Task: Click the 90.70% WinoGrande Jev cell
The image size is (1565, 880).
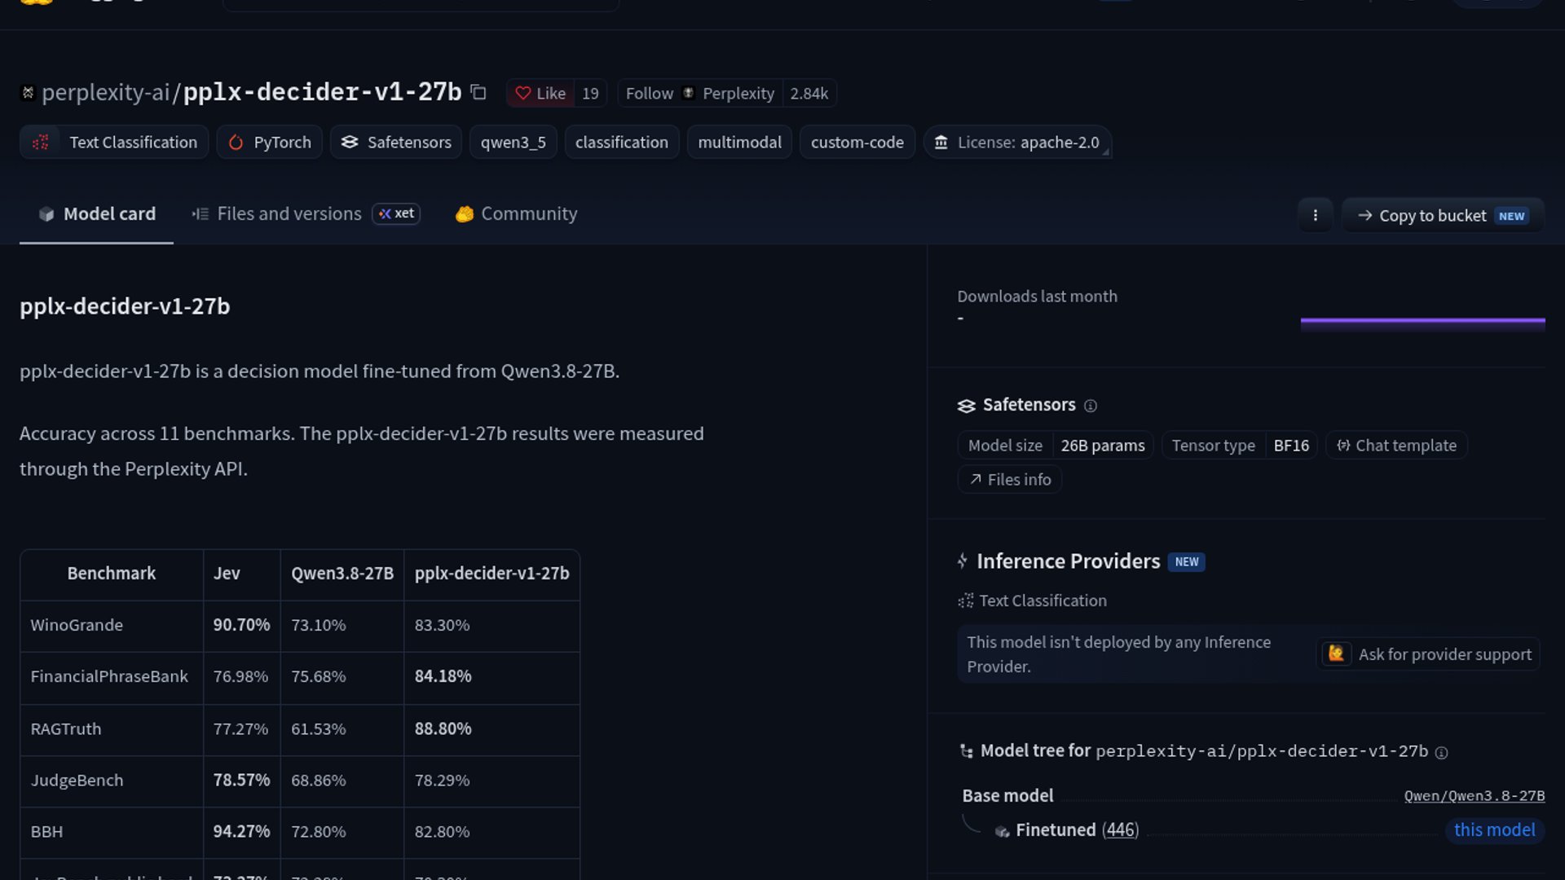Action: pyautogui.click(x=241, y=625)
